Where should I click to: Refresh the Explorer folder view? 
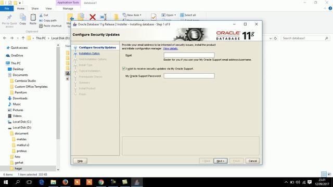tap(275, 38)
